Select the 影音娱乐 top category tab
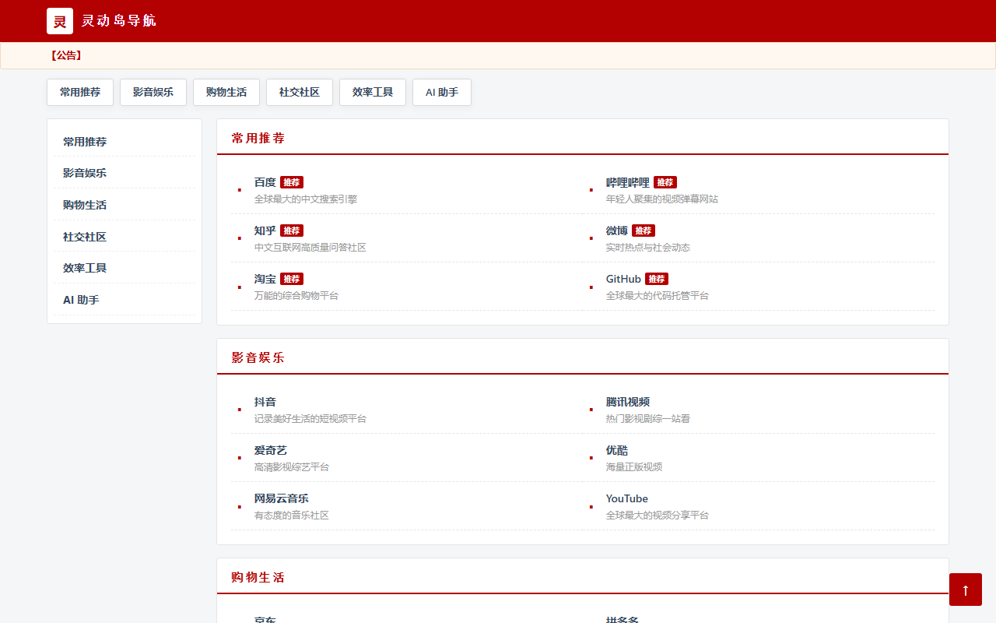The width and height of the screenshot is (996, 623). (153, 92)
